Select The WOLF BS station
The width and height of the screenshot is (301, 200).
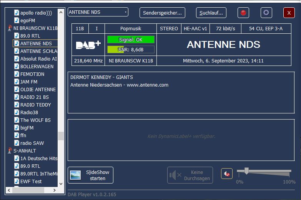click(x=35, y=120)
